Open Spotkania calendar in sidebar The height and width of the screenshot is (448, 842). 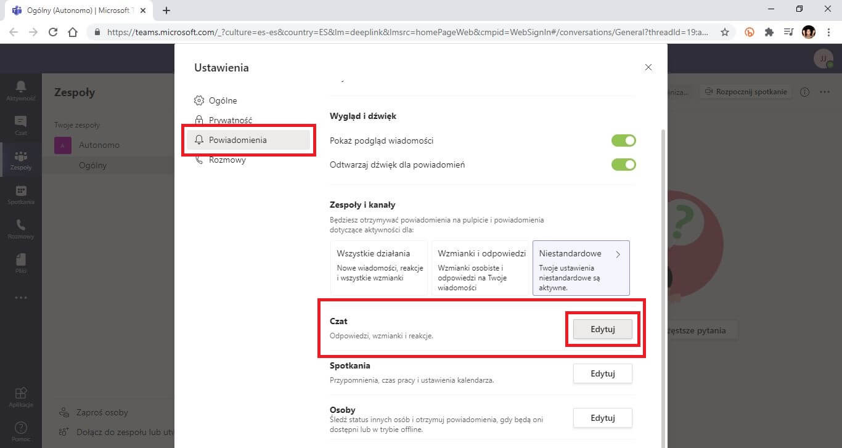[x=21, y=194]
